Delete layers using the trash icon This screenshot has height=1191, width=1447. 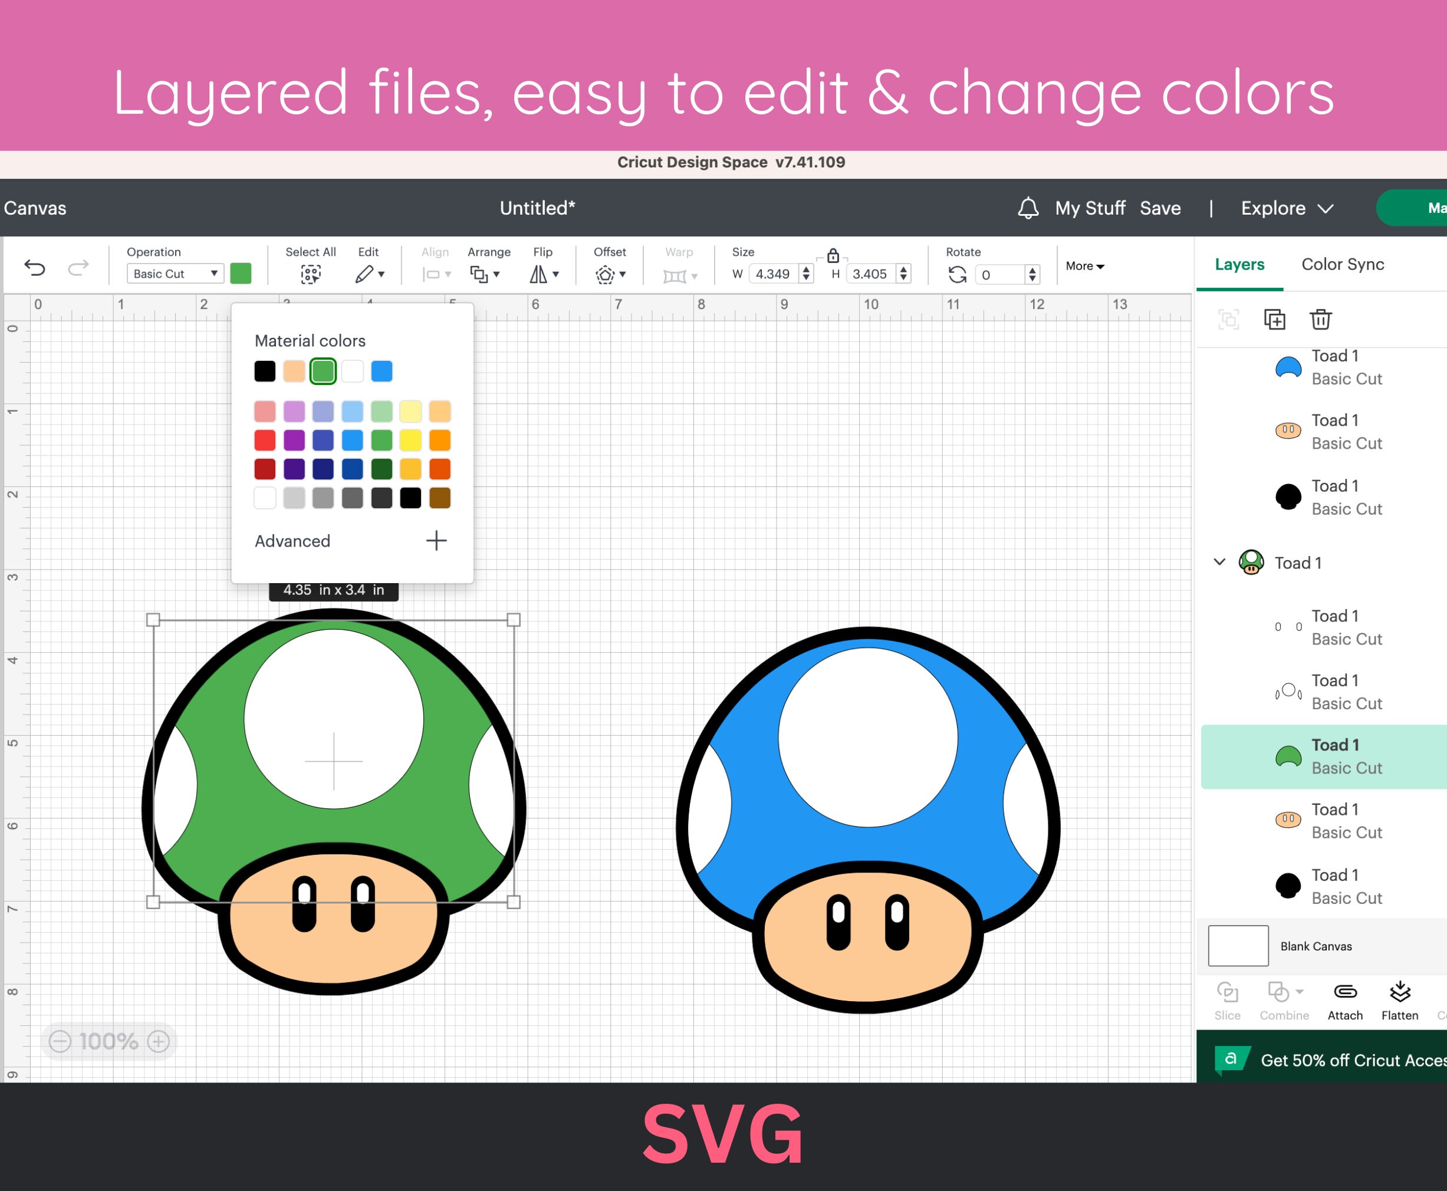click(x=1321, y=319)
